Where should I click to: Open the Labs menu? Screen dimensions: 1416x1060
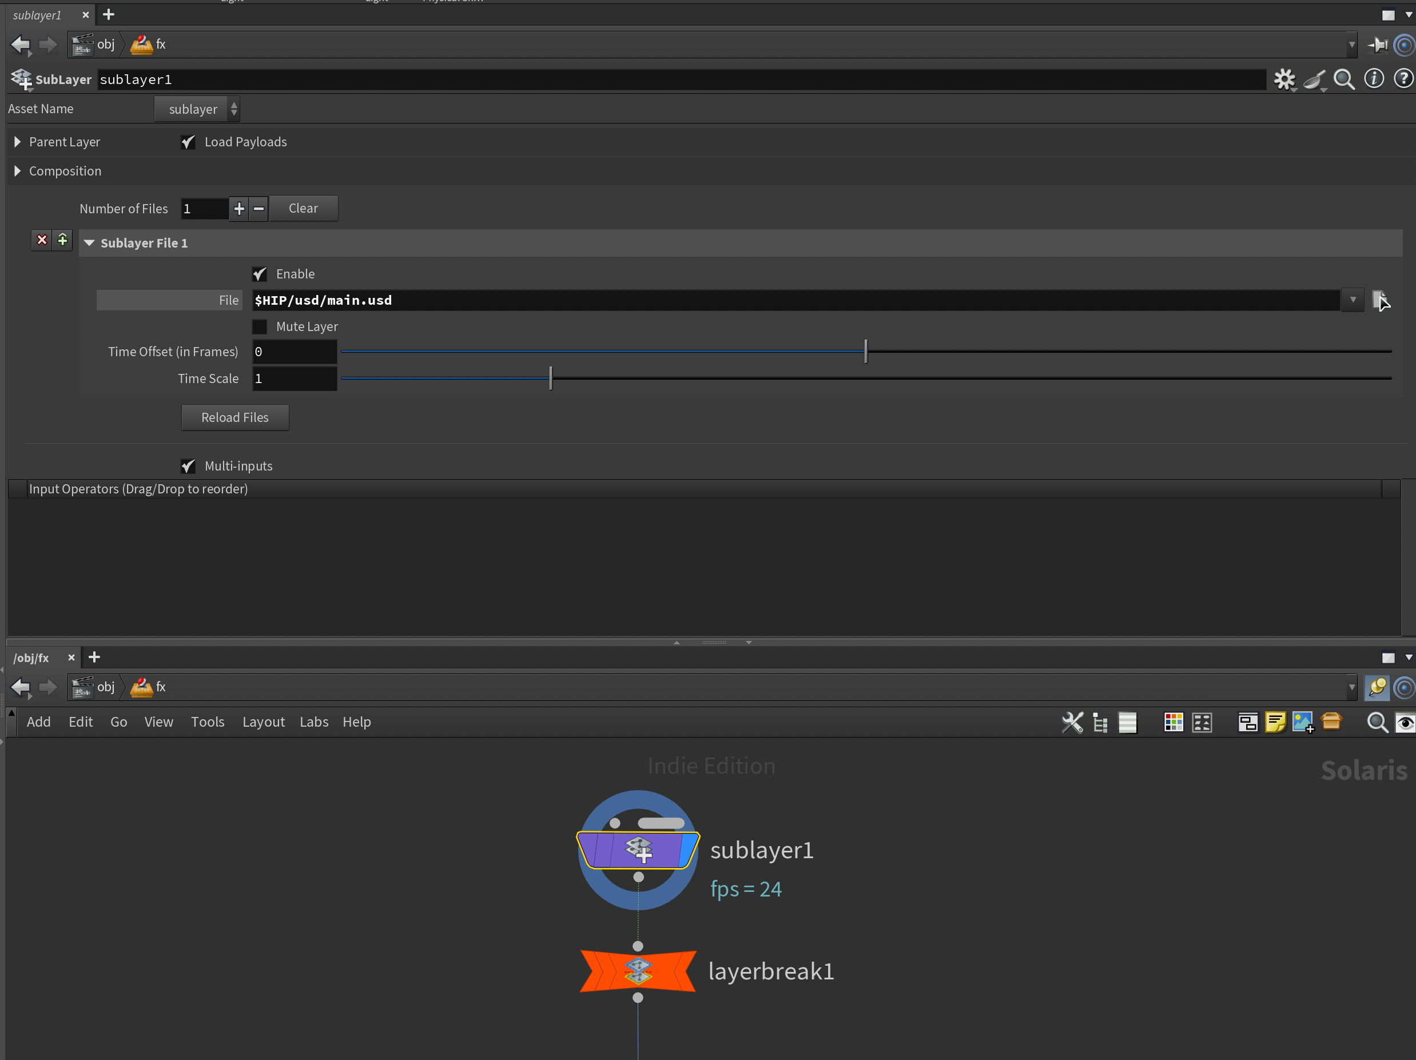(x=313, y=722)
